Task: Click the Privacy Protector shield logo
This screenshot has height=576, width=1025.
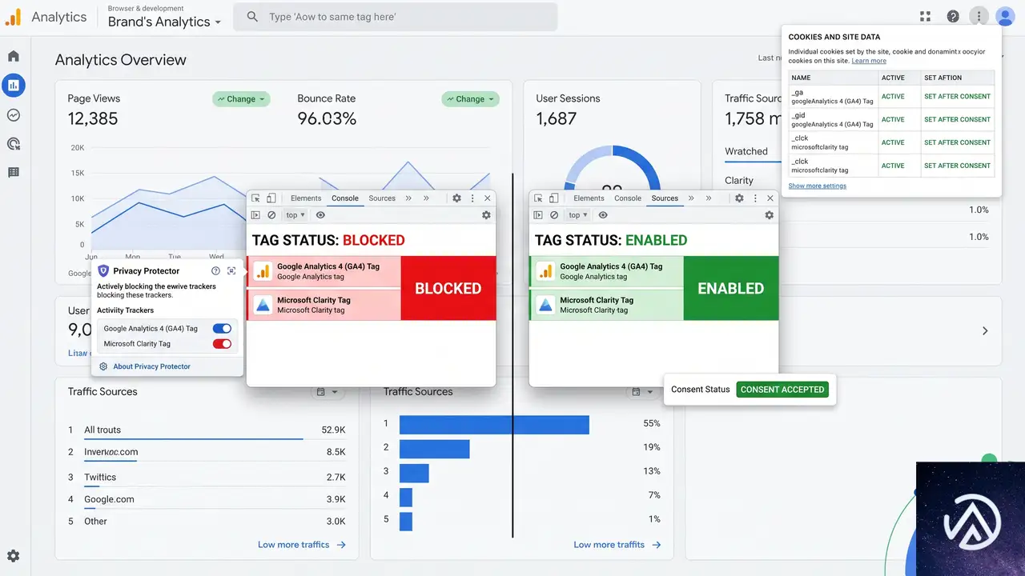Action: tap(103, 271)
